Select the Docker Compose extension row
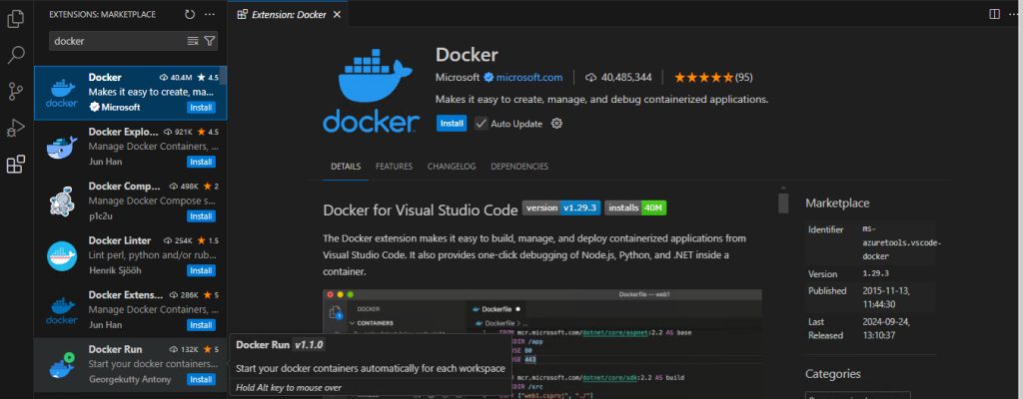This screenshot has height=399, width=1023. [x=130, y=201]
